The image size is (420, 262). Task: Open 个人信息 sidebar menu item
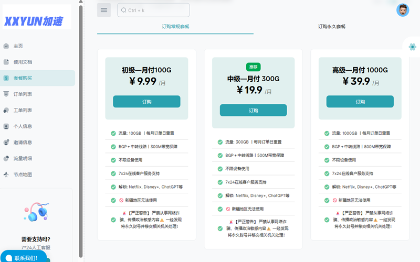[23, 126]
